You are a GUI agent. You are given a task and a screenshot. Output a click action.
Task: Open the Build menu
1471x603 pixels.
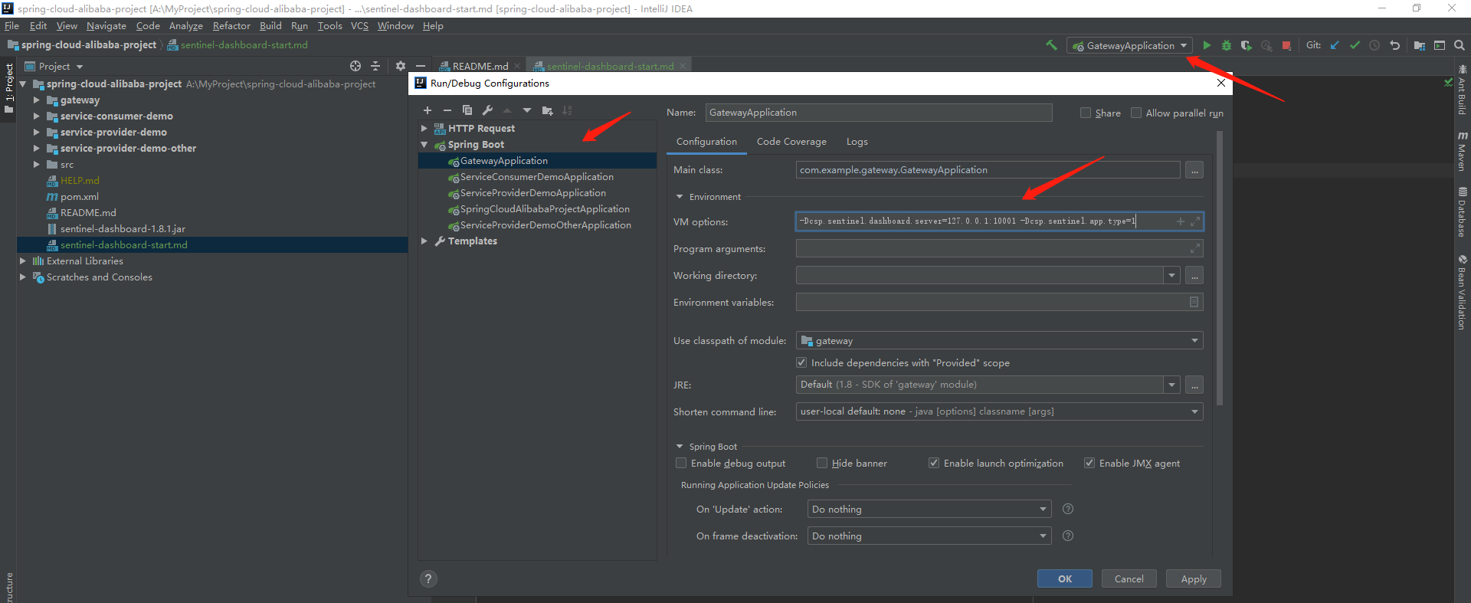pyautogui.click(x=270, y=25)
